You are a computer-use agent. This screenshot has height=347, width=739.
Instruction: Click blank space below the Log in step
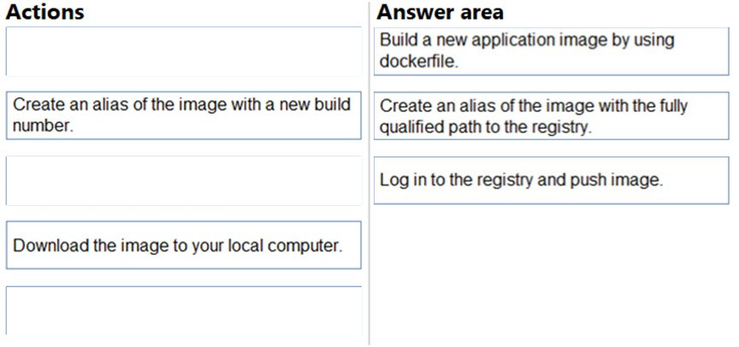pos(552,273)
